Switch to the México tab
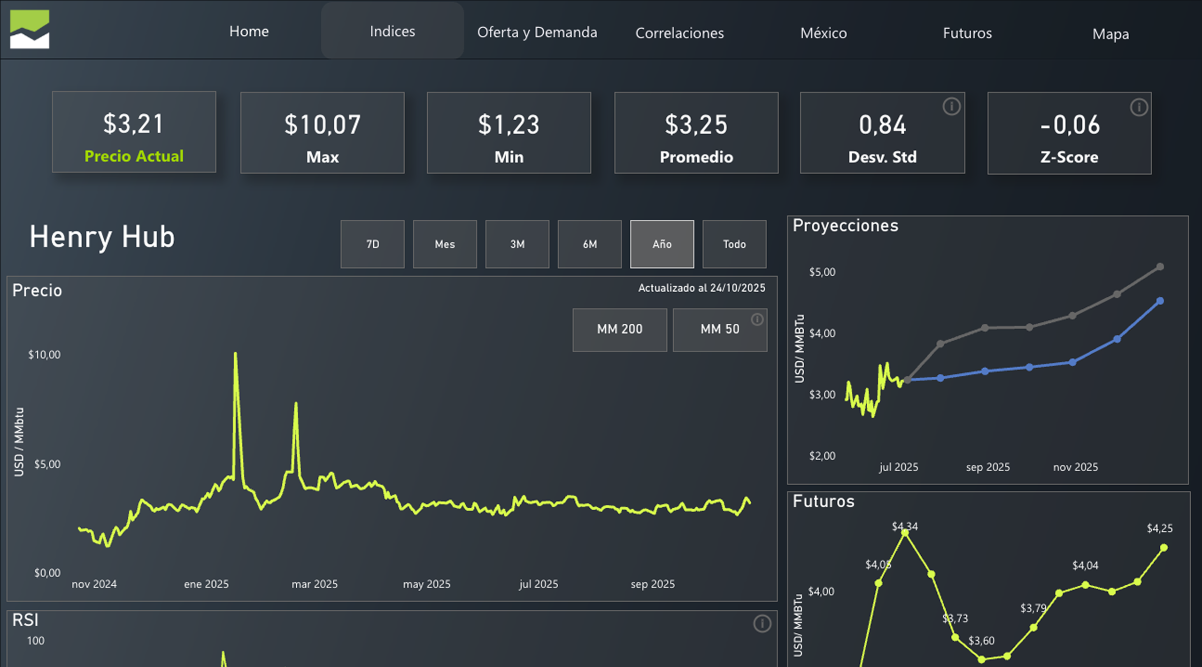The width and height of the screenshot is (1202, 667). 824,33
